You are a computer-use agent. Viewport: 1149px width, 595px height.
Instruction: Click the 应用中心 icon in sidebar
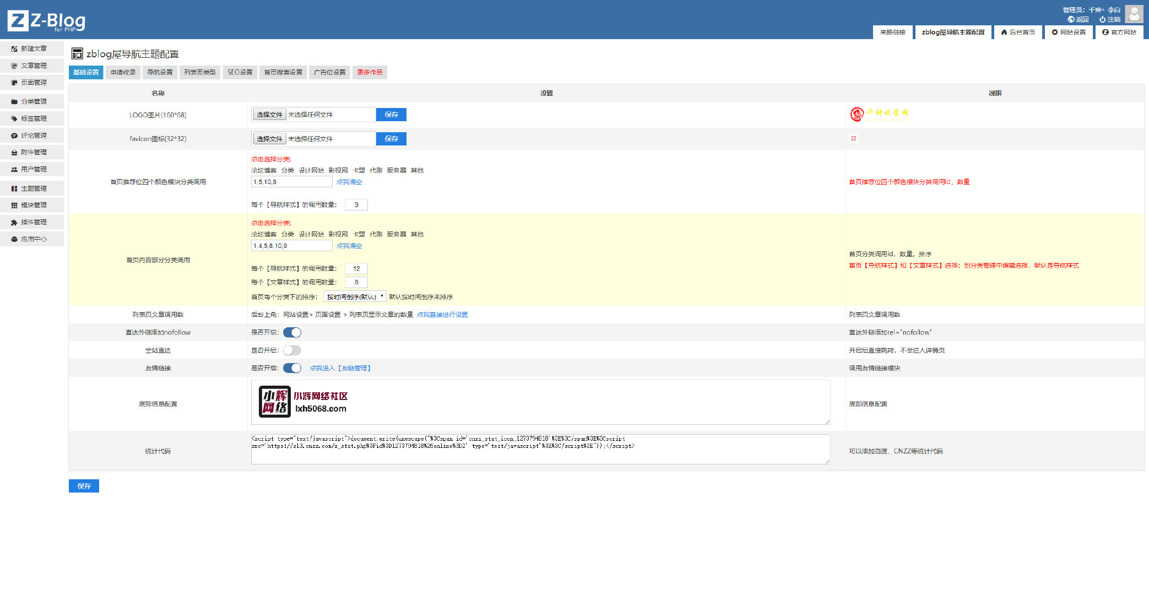click(x=14, y=239)
